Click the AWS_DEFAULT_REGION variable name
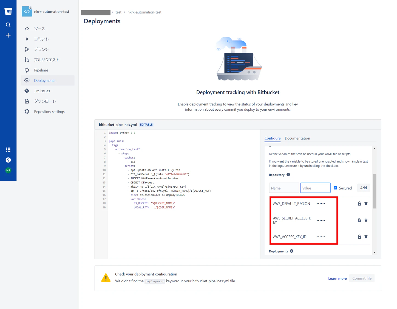Image resolution: width=397 pixels, height=309 pixels. pos(291,204)
